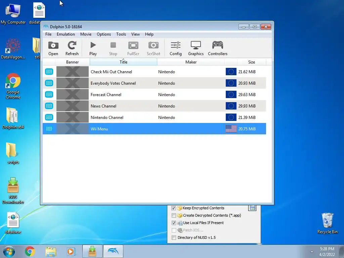Screen dimensions: 344x258
Task: Sort list by Banner column header
Action: pos(73,62)
